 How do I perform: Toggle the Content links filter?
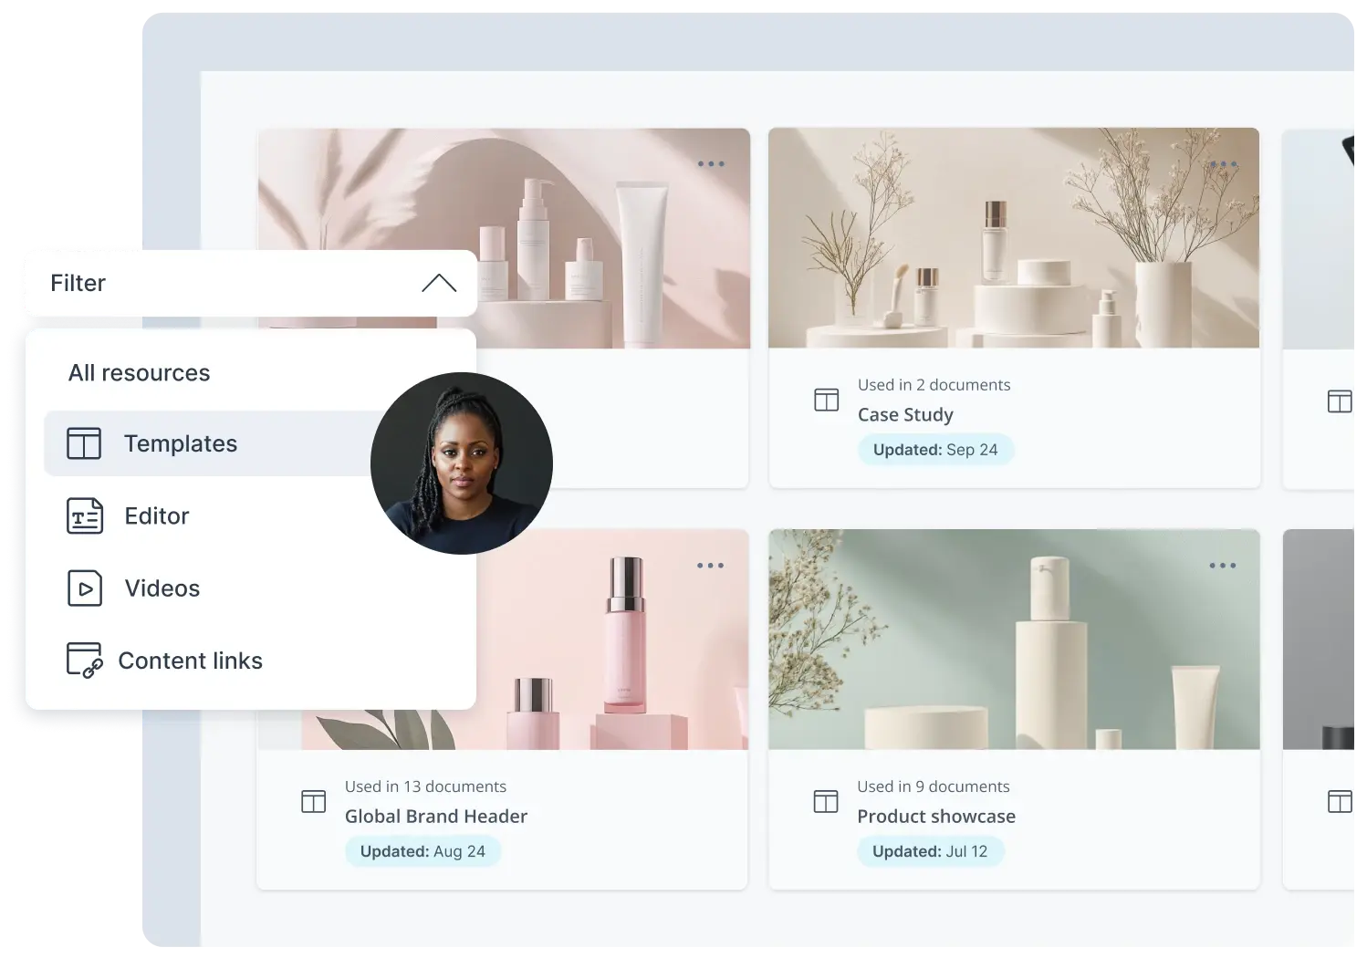190,660
